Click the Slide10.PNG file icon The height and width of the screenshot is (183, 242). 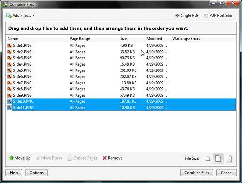(10, 101)
